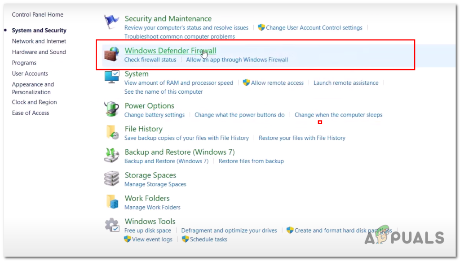Image resolution: width=460 pixels, height=261 pixels.
Task: Click the Security and Maintenance flag icon
Action: (x=111, y=22)
